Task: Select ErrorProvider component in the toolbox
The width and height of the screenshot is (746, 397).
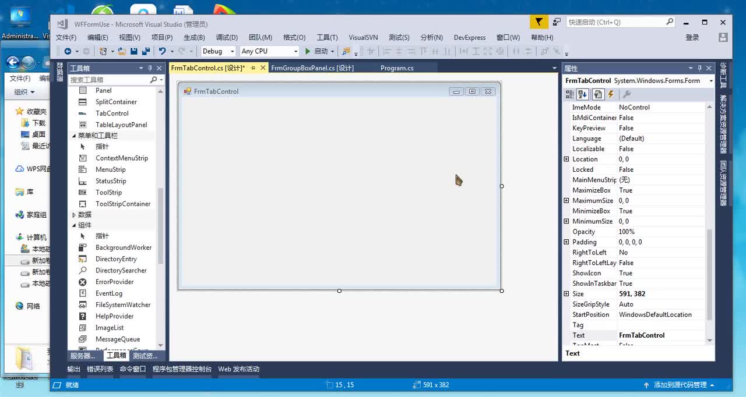Action: tap(114, 282)
